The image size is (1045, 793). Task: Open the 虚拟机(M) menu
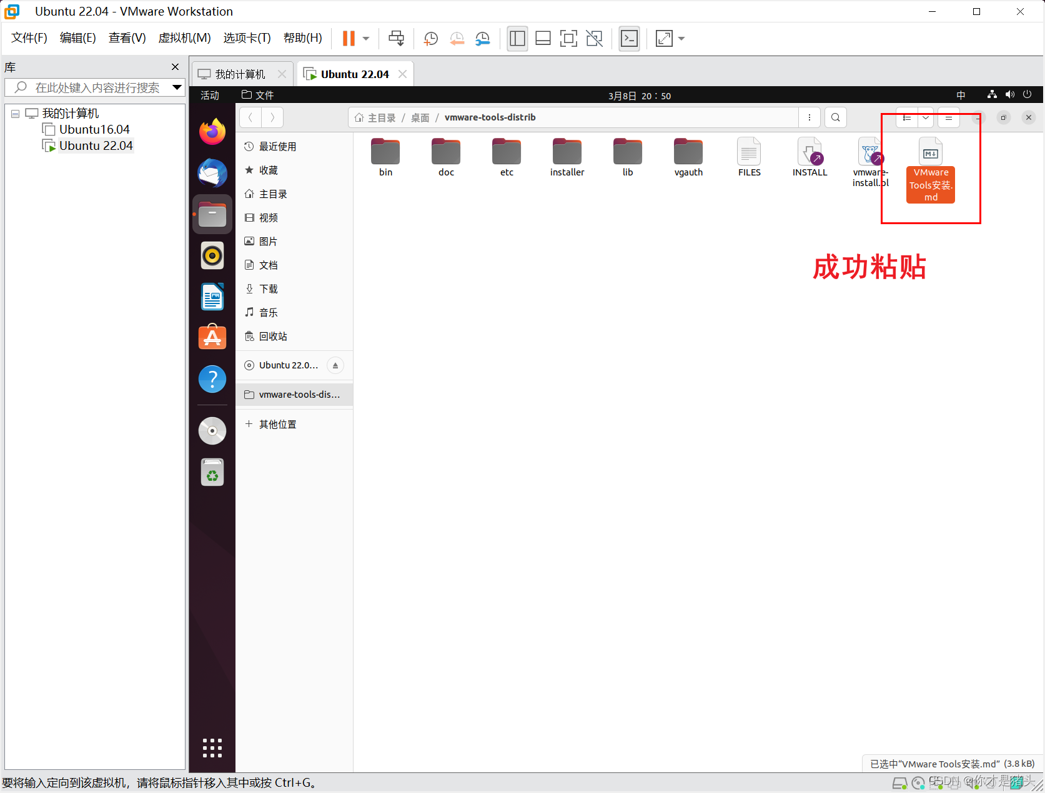pyautogui.click(x=184, y=38)
